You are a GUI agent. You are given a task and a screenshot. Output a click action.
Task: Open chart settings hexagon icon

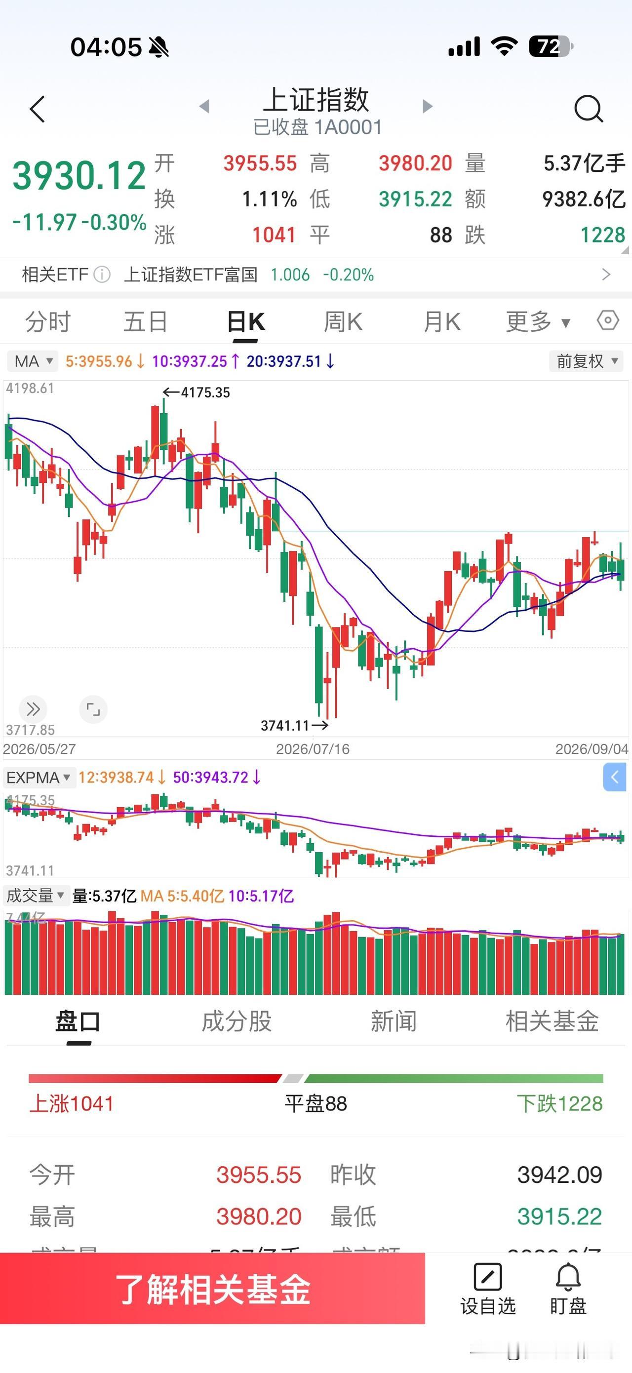coord(607,321)
